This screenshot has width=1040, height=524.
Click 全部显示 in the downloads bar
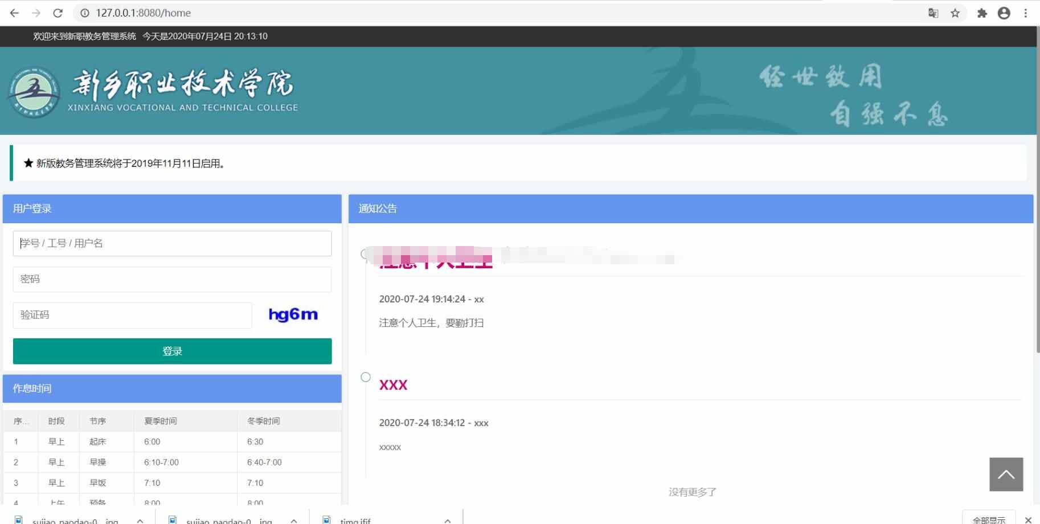click(x=989, y=519)
